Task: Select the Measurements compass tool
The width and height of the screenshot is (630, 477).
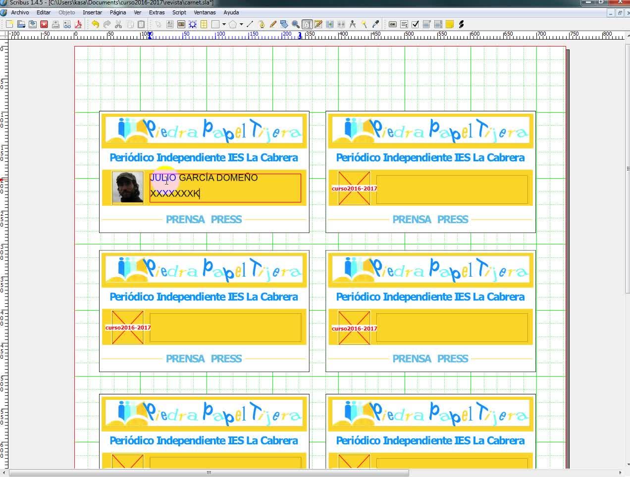Action: point(353,24)
